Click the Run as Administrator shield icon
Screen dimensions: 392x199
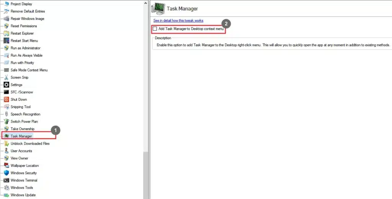pyautogui.click(x=7, y=48)
